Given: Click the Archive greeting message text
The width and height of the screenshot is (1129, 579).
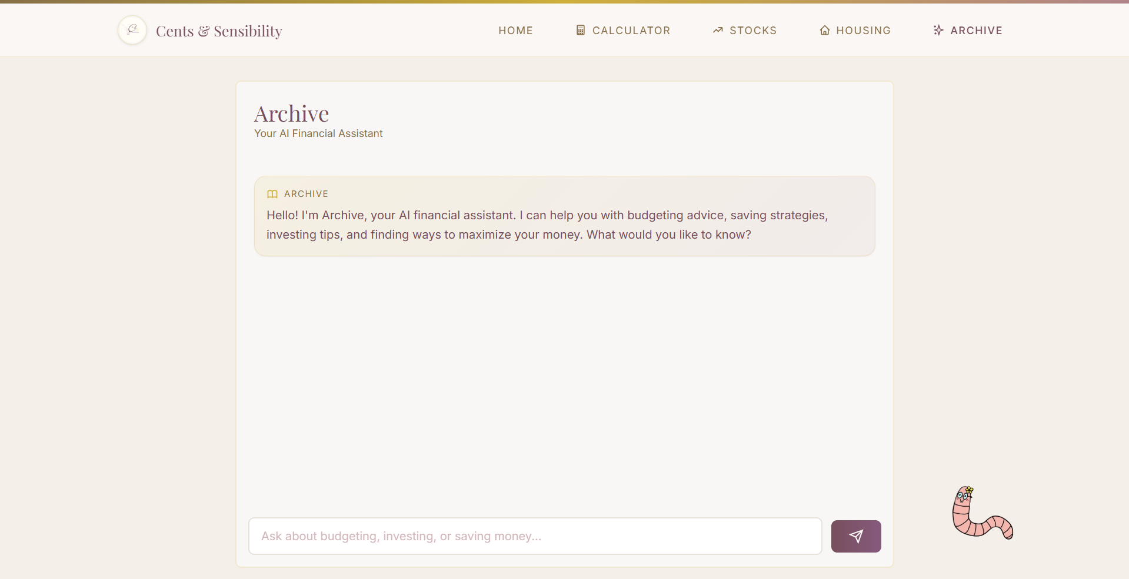Looking at the screenshot, I should tap(547, 225).
